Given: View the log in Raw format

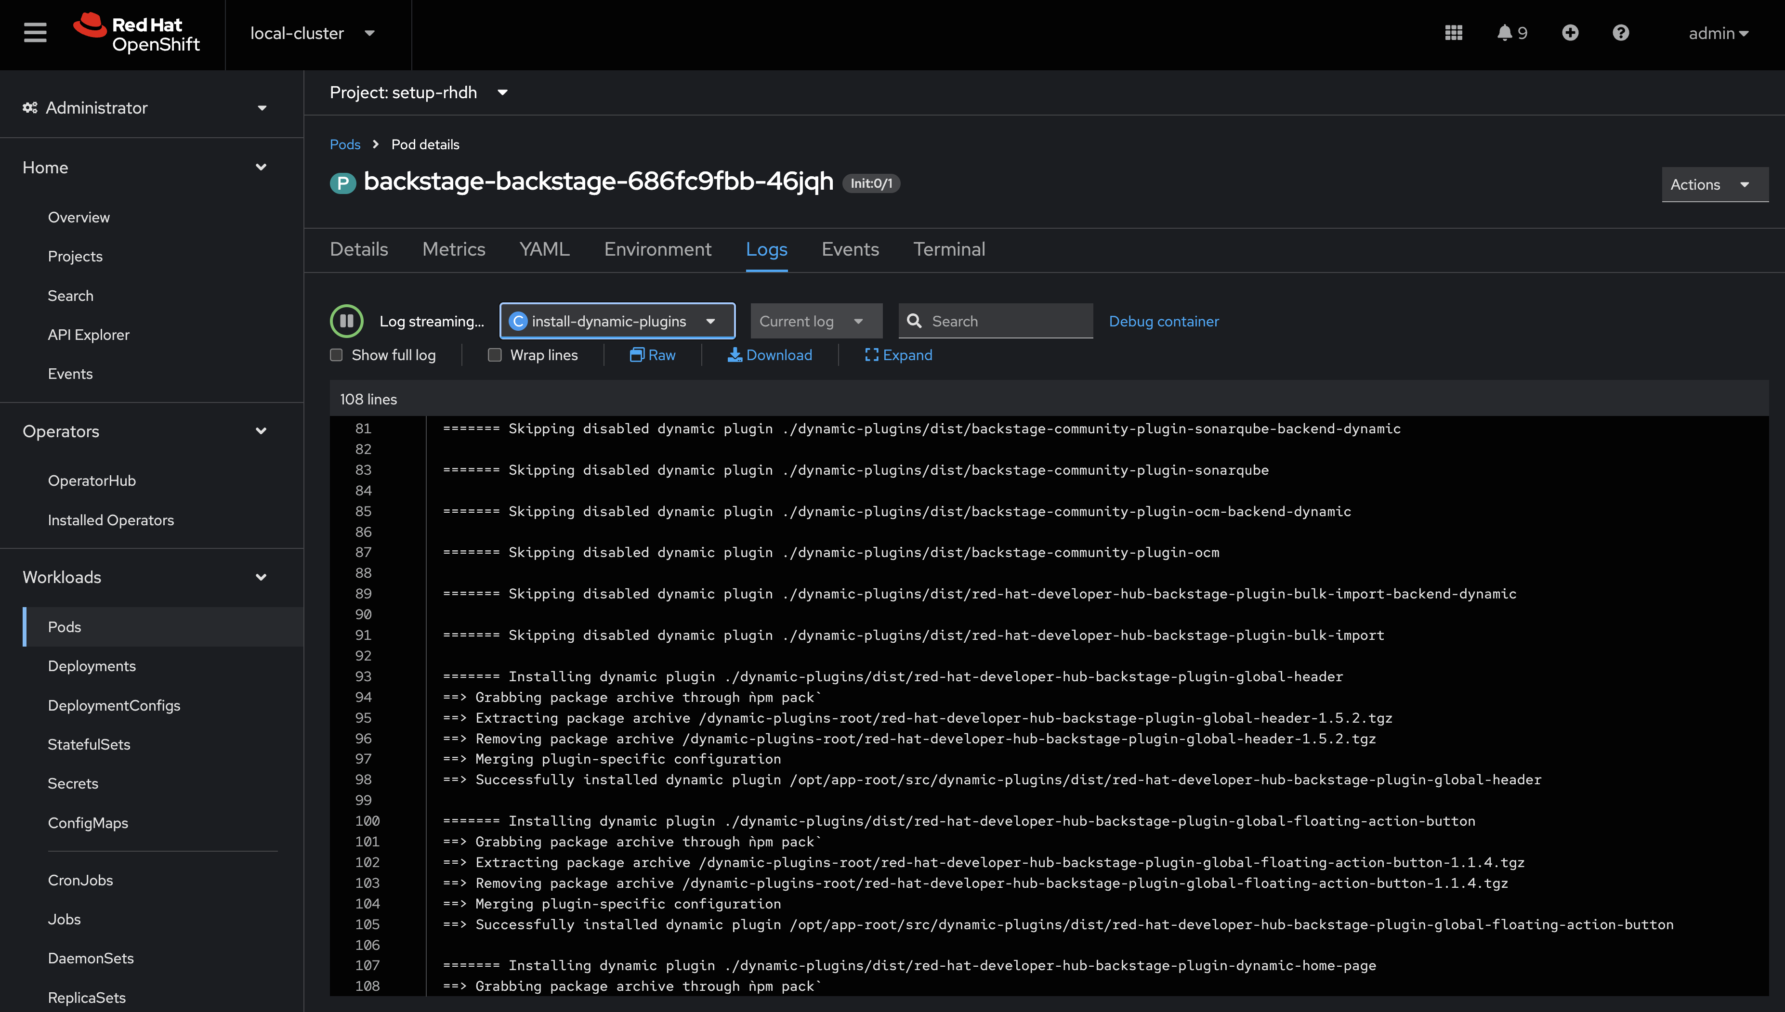Looking at the screenshot, I should point(652,355).
